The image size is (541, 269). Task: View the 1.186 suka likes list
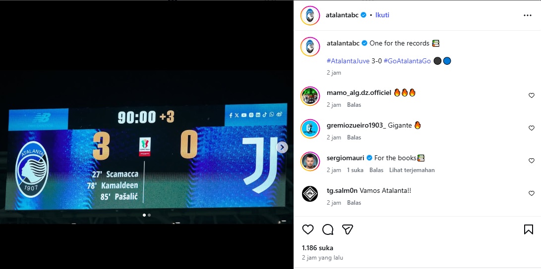tap(317, 248)
